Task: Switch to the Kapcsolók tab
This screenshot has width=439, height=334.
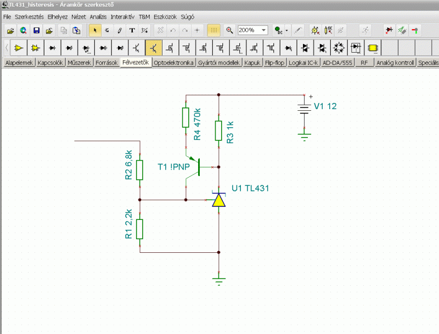Action: pyautogui.click(x=50, y=63)
